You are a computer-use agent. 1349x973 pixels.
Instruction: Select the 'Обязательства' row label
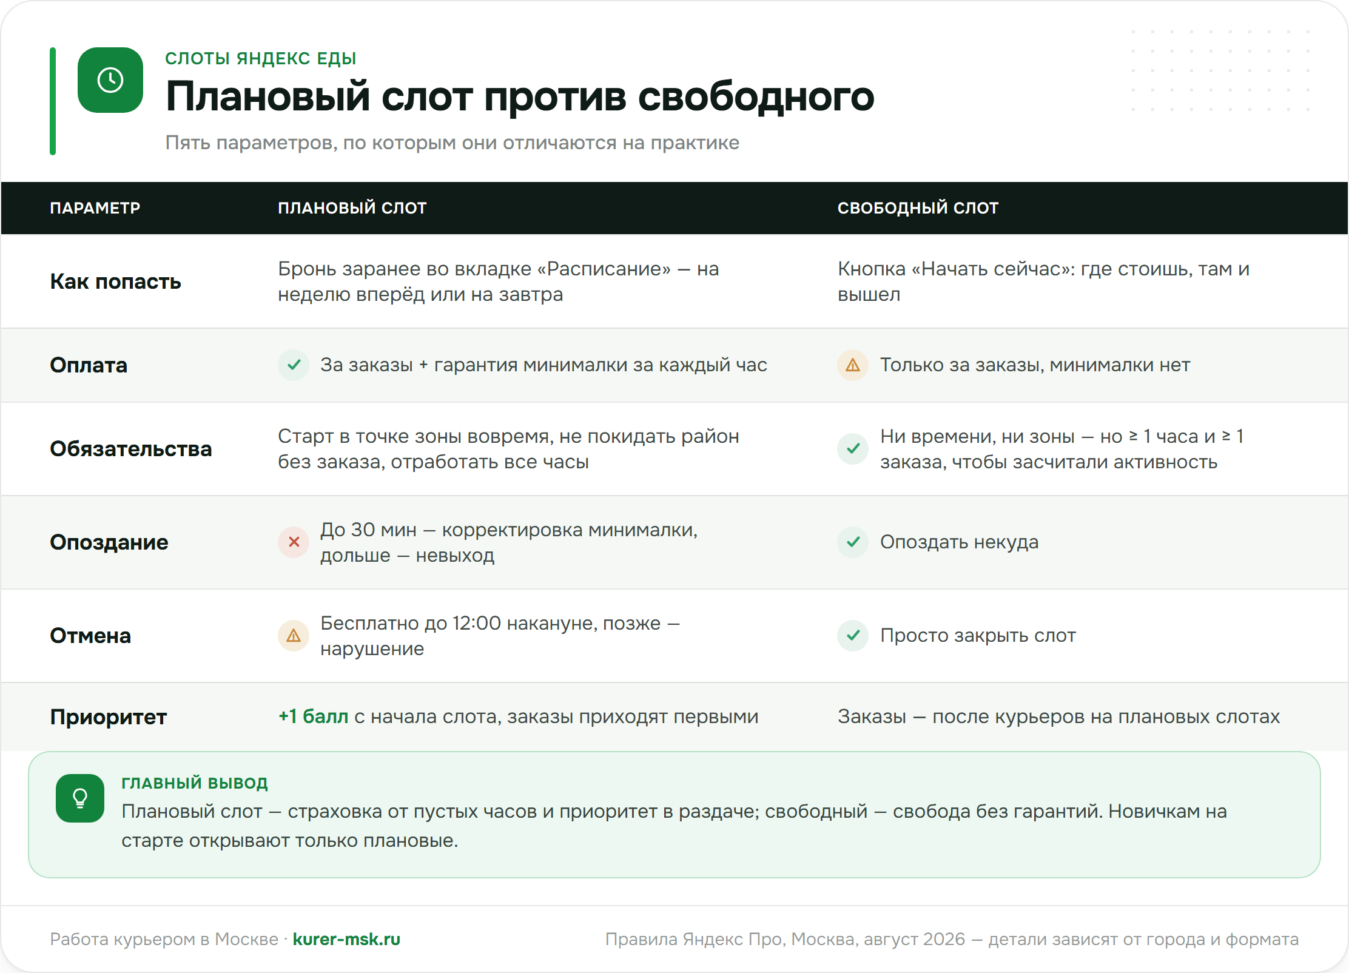pyautogui.click(x=131, y=449)
